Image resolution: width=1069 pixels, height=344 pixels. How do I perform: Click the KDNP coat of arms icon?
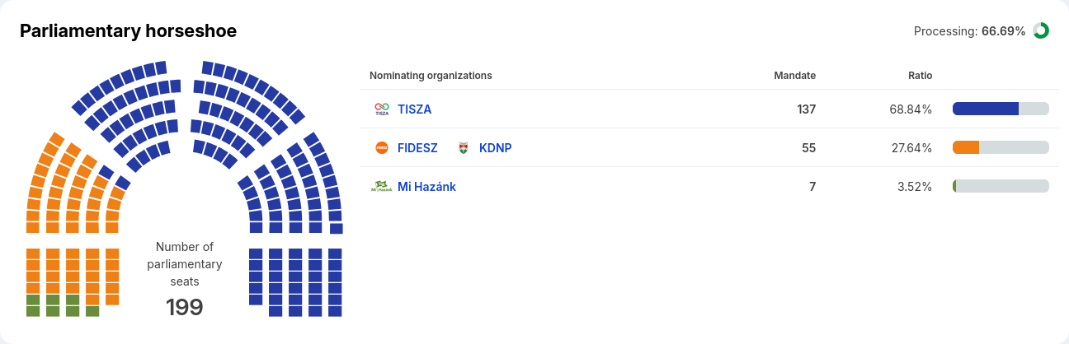coord(464,147)
